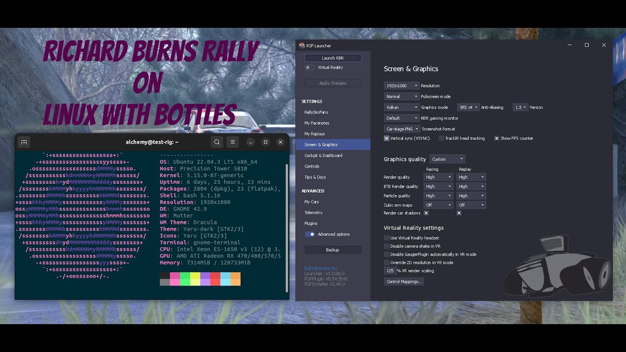Screen dimensions: 626x352
Task: Click the VR render scaling value field
Action: (390, 271)
